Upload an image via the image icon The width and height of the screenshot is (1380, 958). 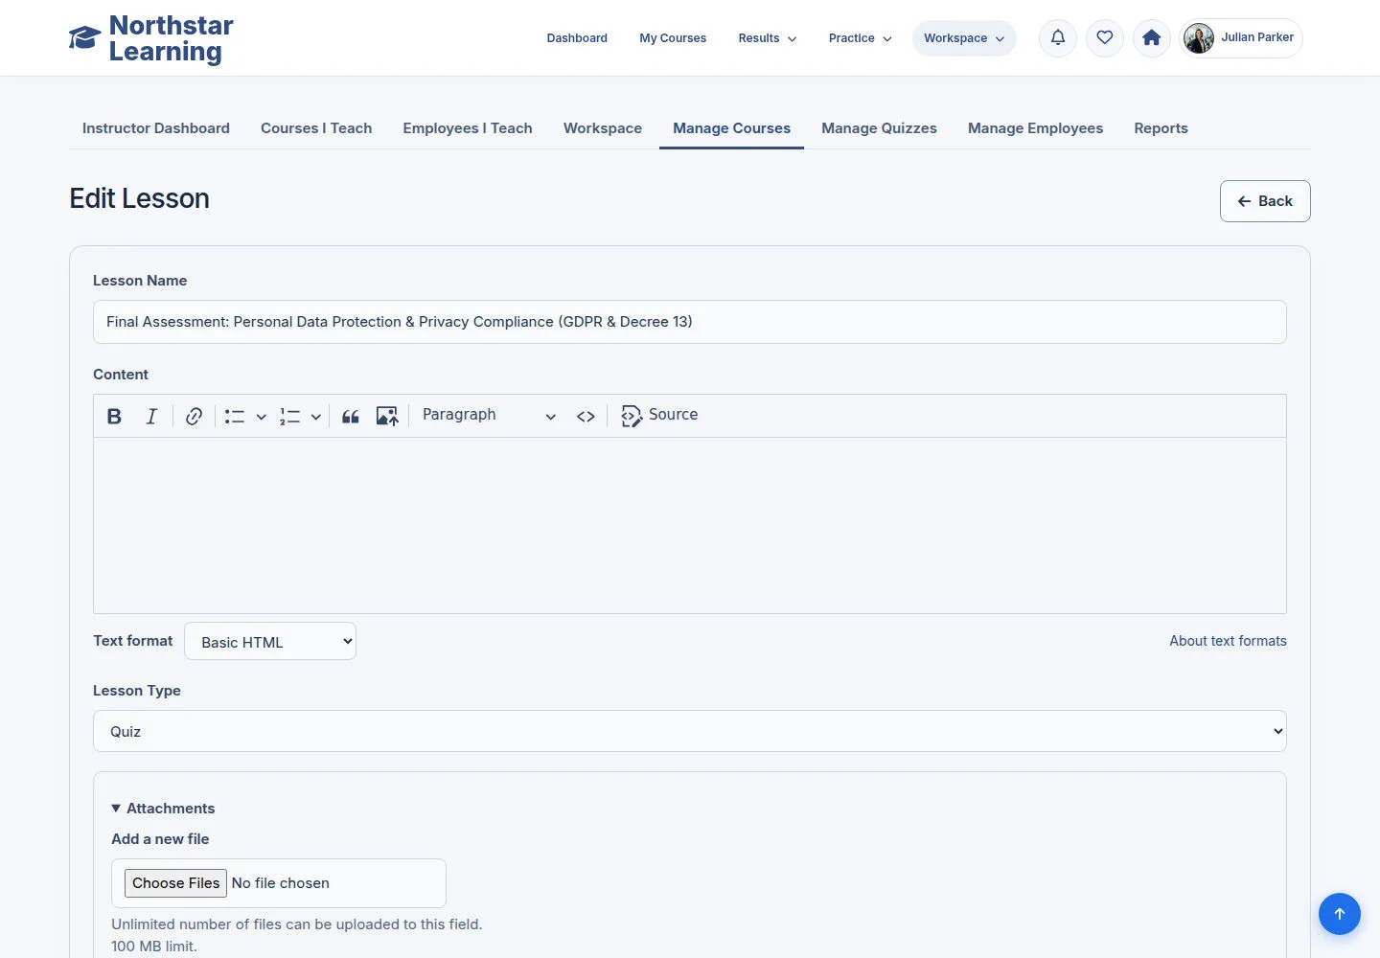(387, 416)
